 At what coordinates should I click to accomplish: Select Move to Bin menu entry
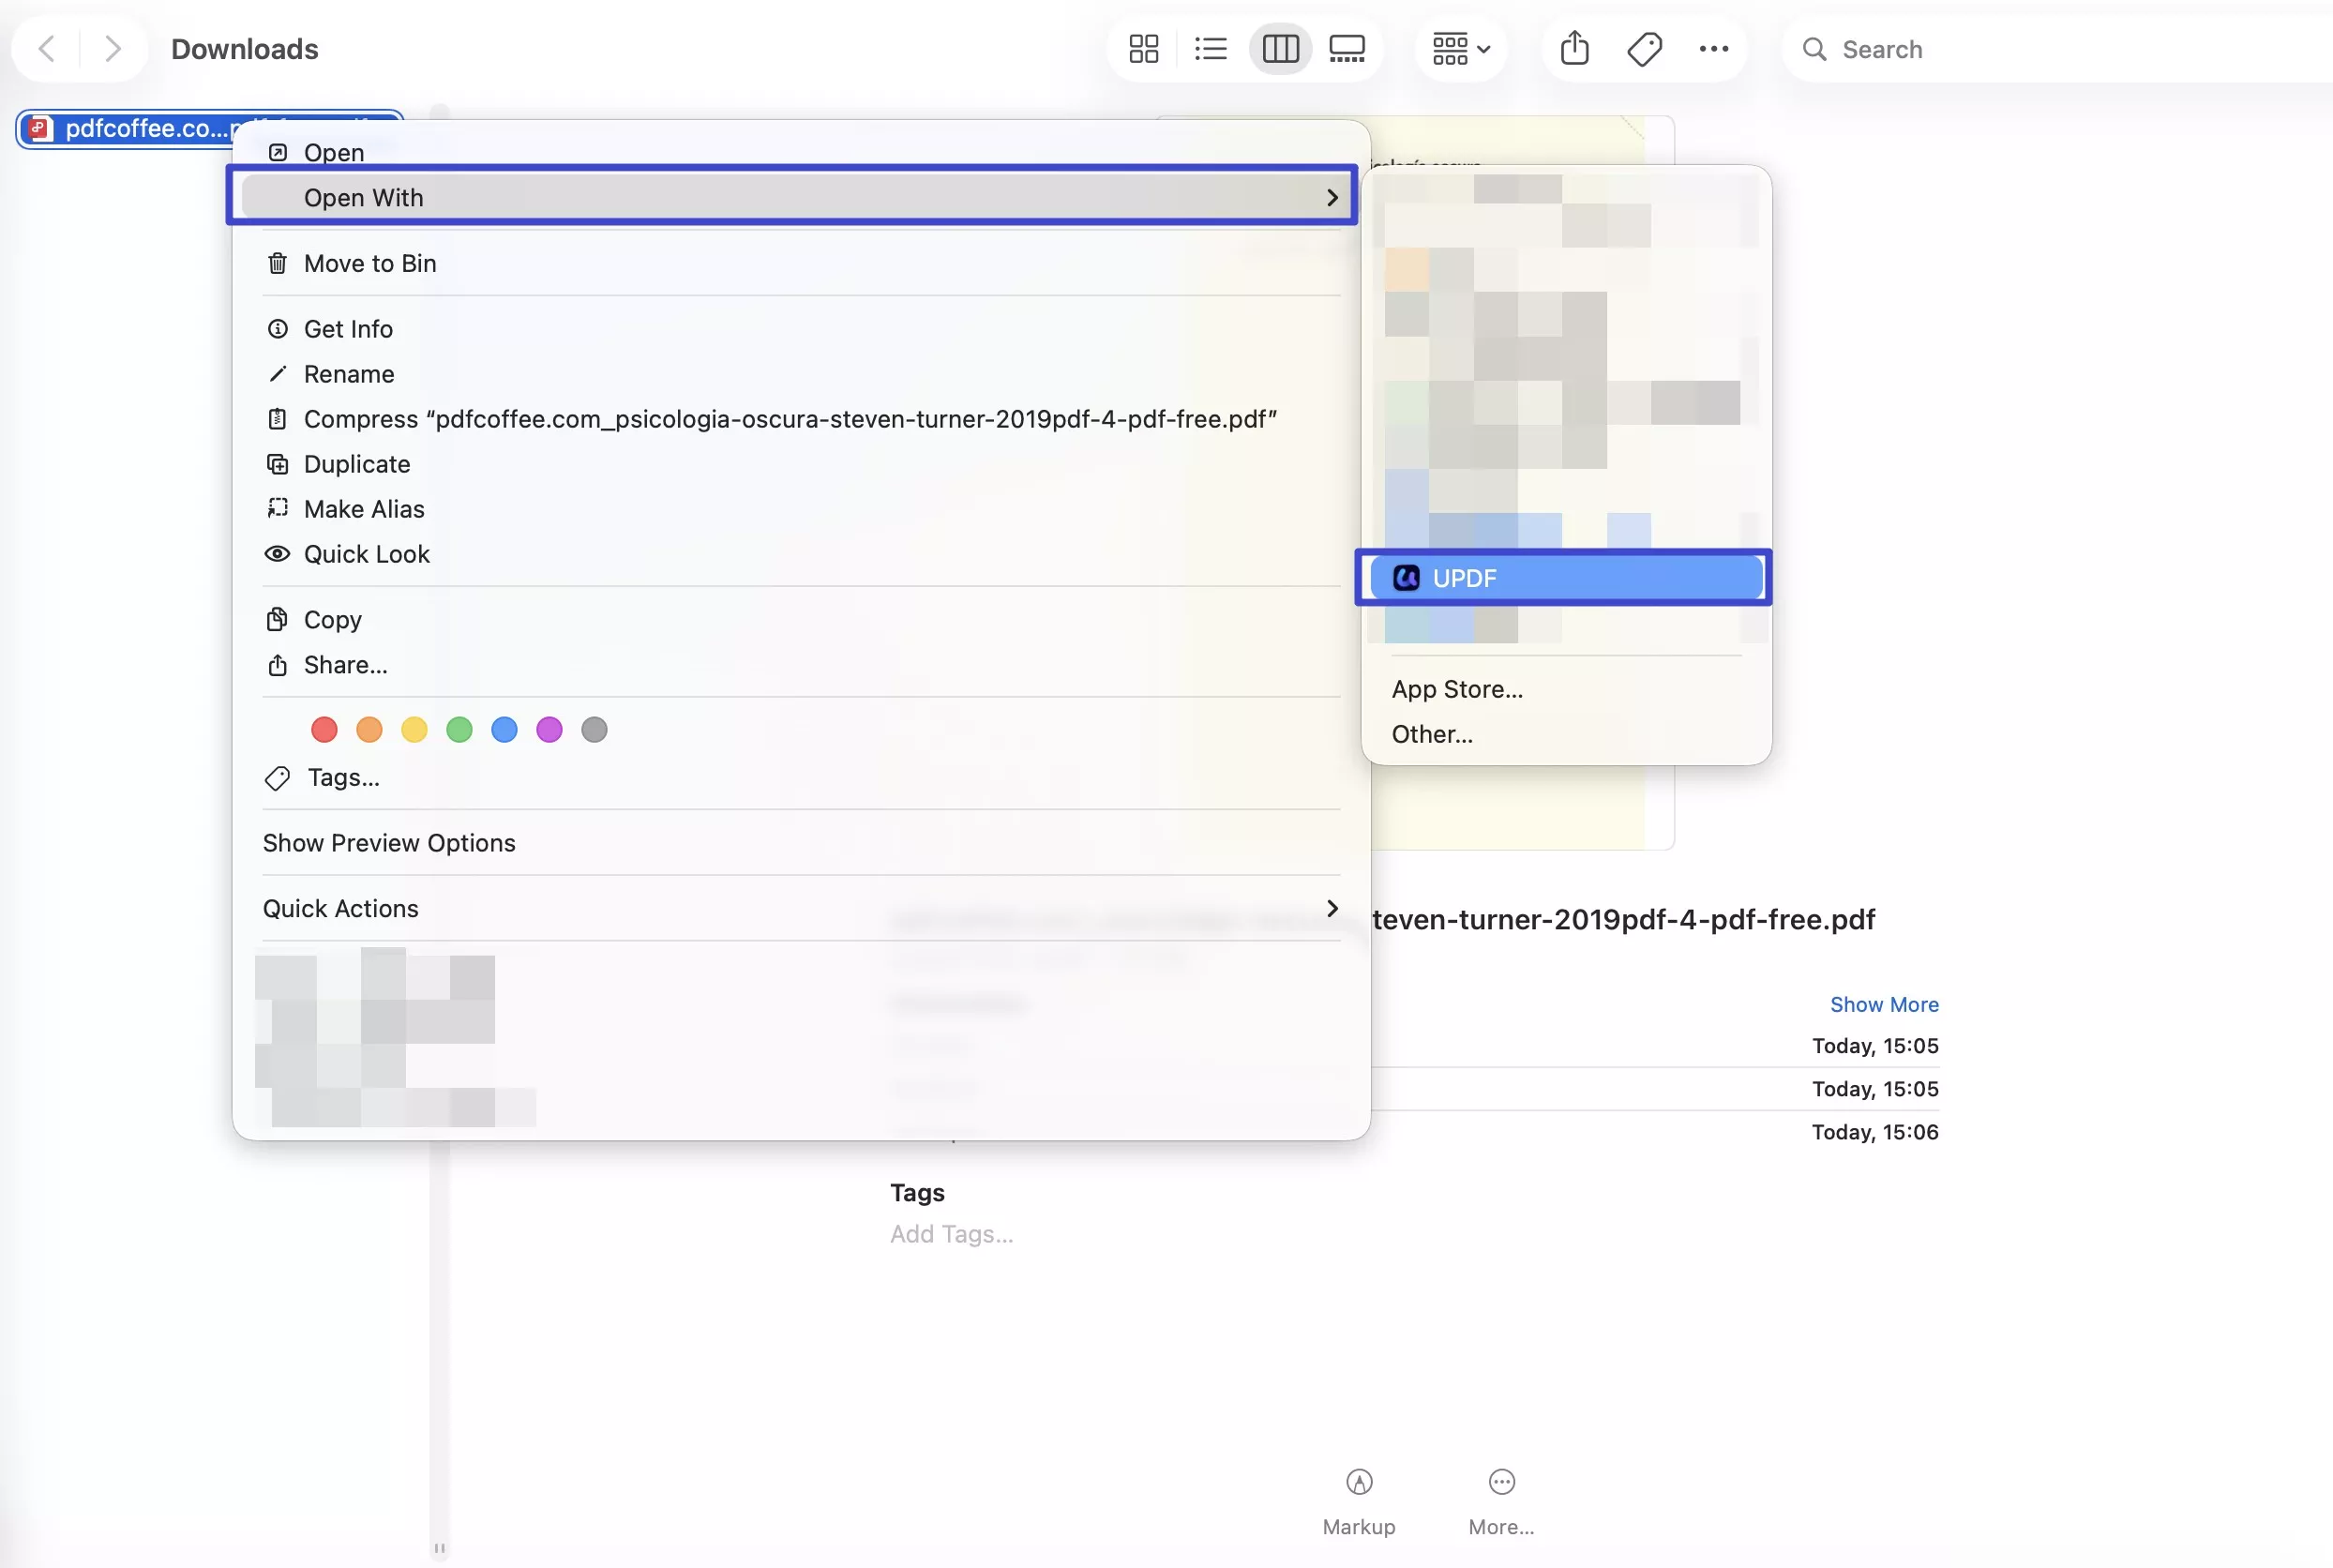pos(370,263)
